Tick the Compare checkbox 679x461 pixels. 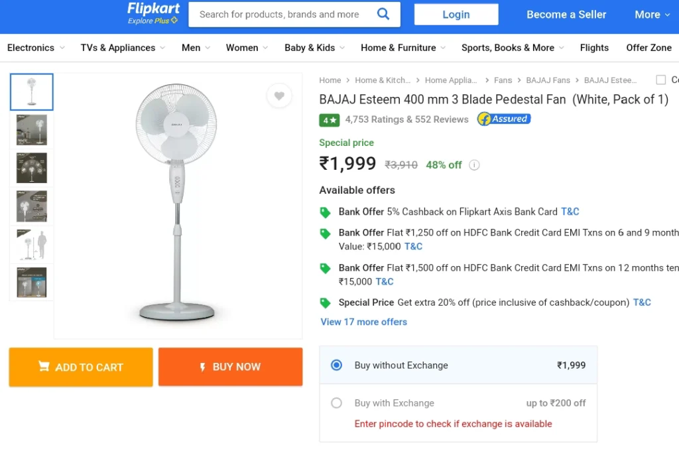click(x=661, y=80)
